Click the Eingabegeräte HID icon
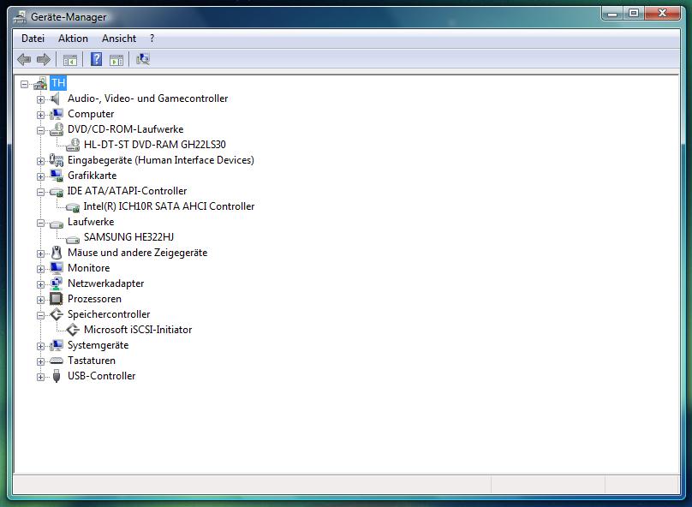 pyautogui.click(x=56, y=160)
